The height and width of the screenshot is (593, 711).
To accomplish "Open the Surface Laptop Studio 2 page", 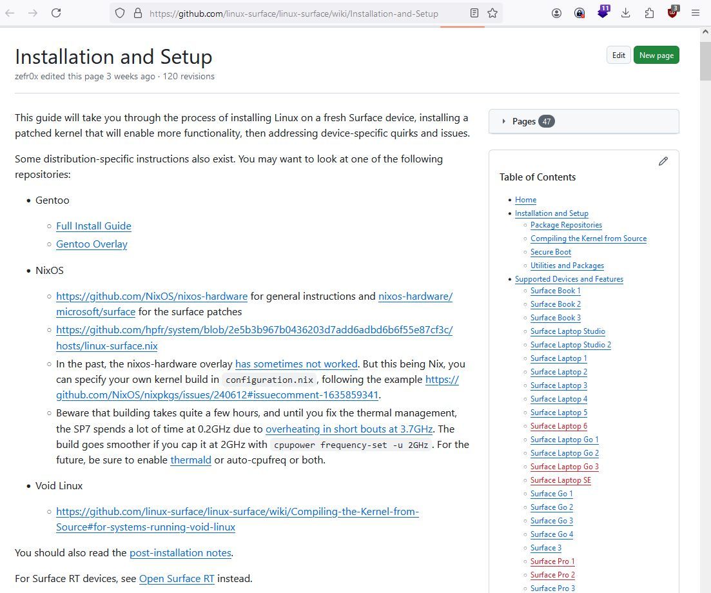I will 571,345.
